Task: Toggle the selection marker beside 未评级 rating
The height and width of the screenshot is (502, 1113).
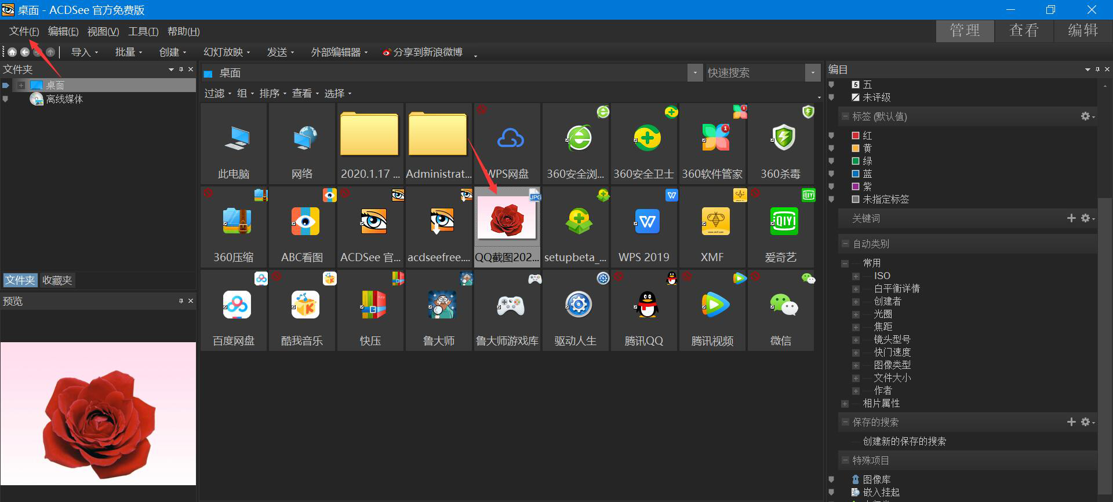Action: click(x=831, y=97)
